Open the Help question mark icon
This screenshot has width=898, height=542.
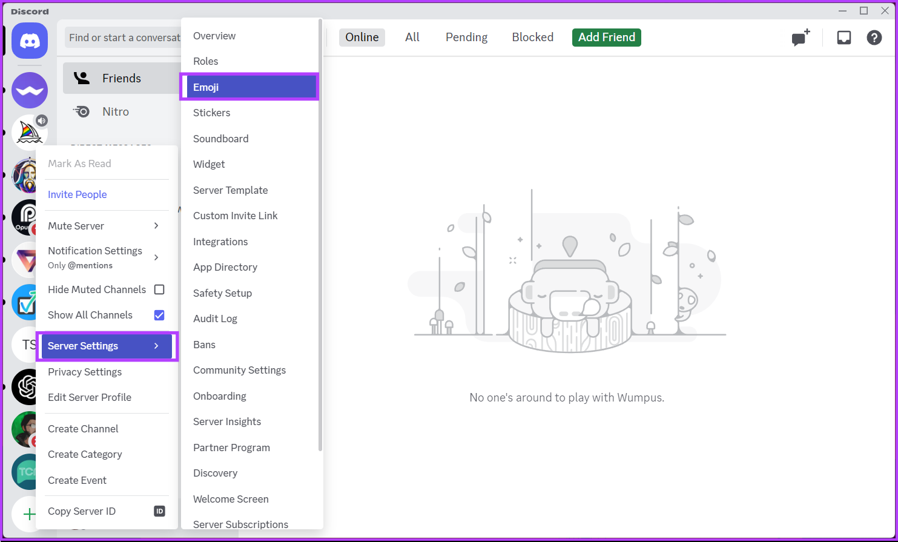pyautogui.click(x=874, y=38)
